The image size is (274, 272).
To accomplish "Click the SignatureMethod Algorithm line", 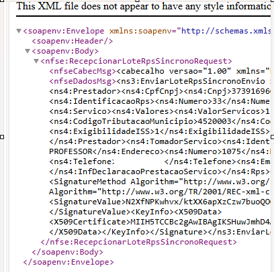I will coord(160,182).
